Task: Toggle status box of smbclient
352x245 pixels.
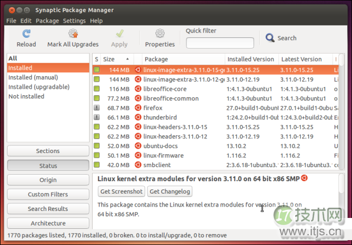Action: pos(97,165)
